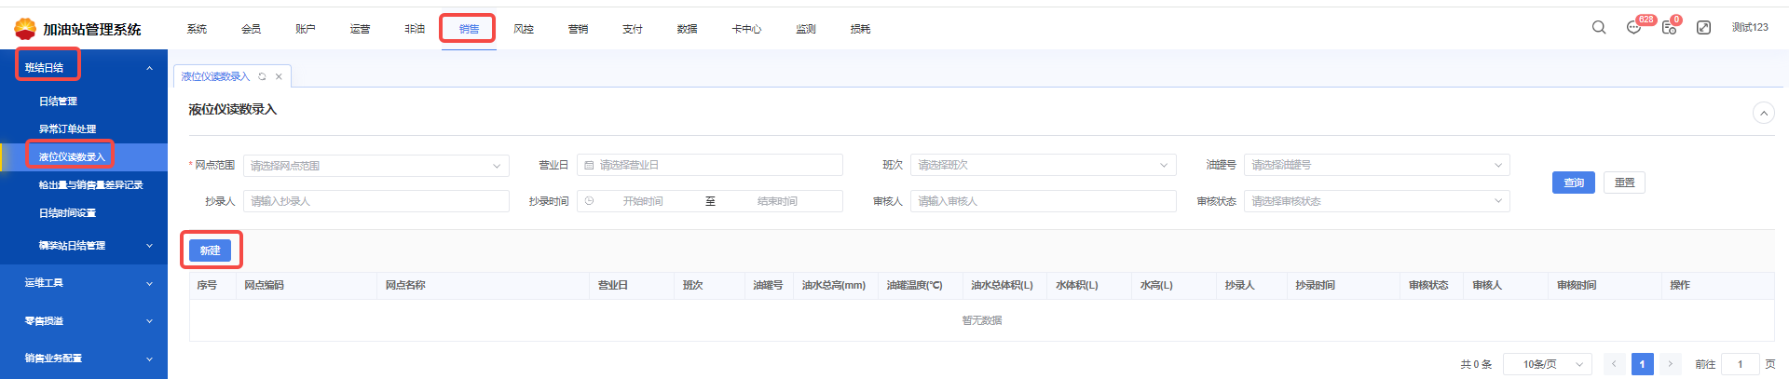
Task: Click the 新建 button
Action: click(x=210, y=250)
